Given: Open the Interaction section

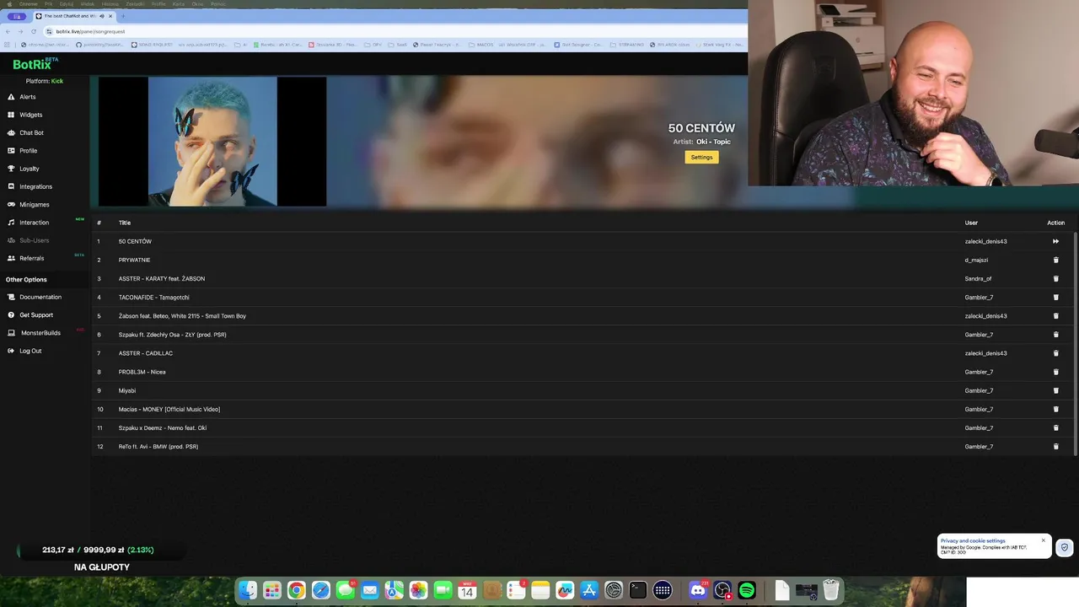Looking at the screenshot, I should coord(34,223).
